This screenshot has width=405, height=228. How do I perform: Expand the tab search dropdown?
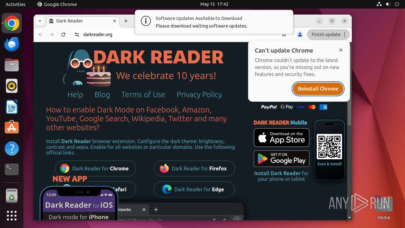pyautogui.click(x=40, y=21)
